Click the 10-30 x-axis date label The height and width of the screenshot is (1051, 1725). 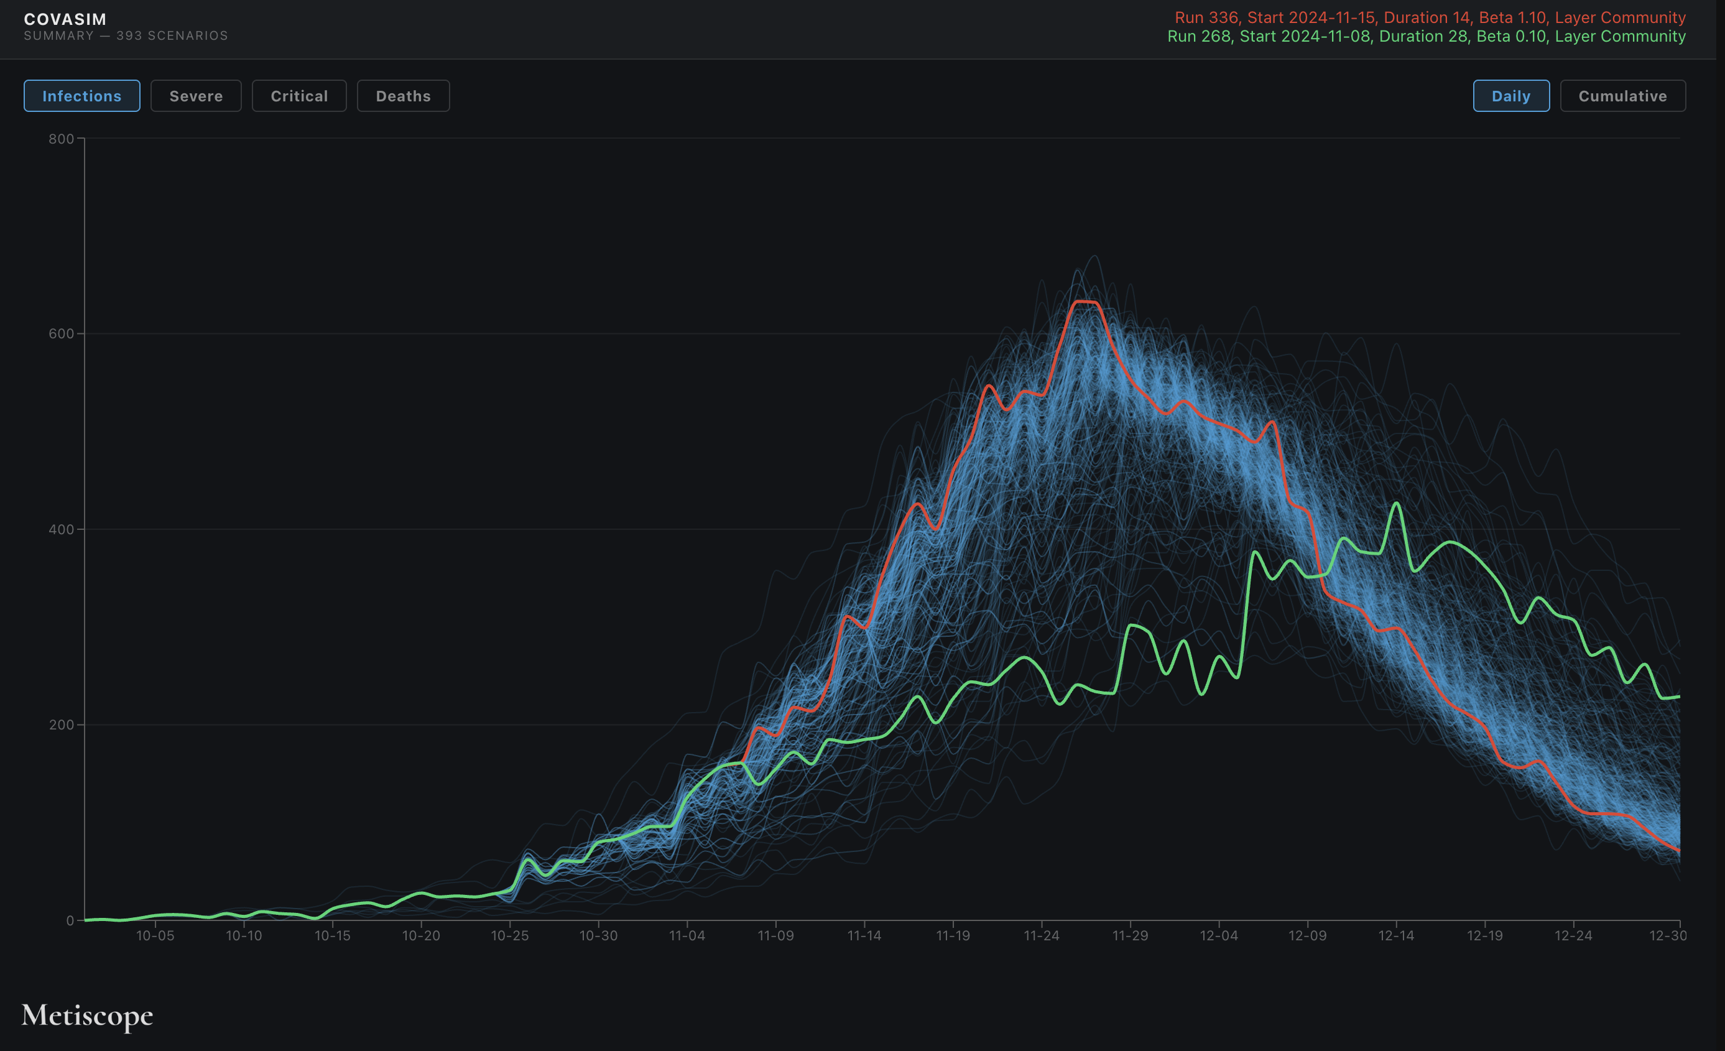pyautogui.click(x=598, y=935)
